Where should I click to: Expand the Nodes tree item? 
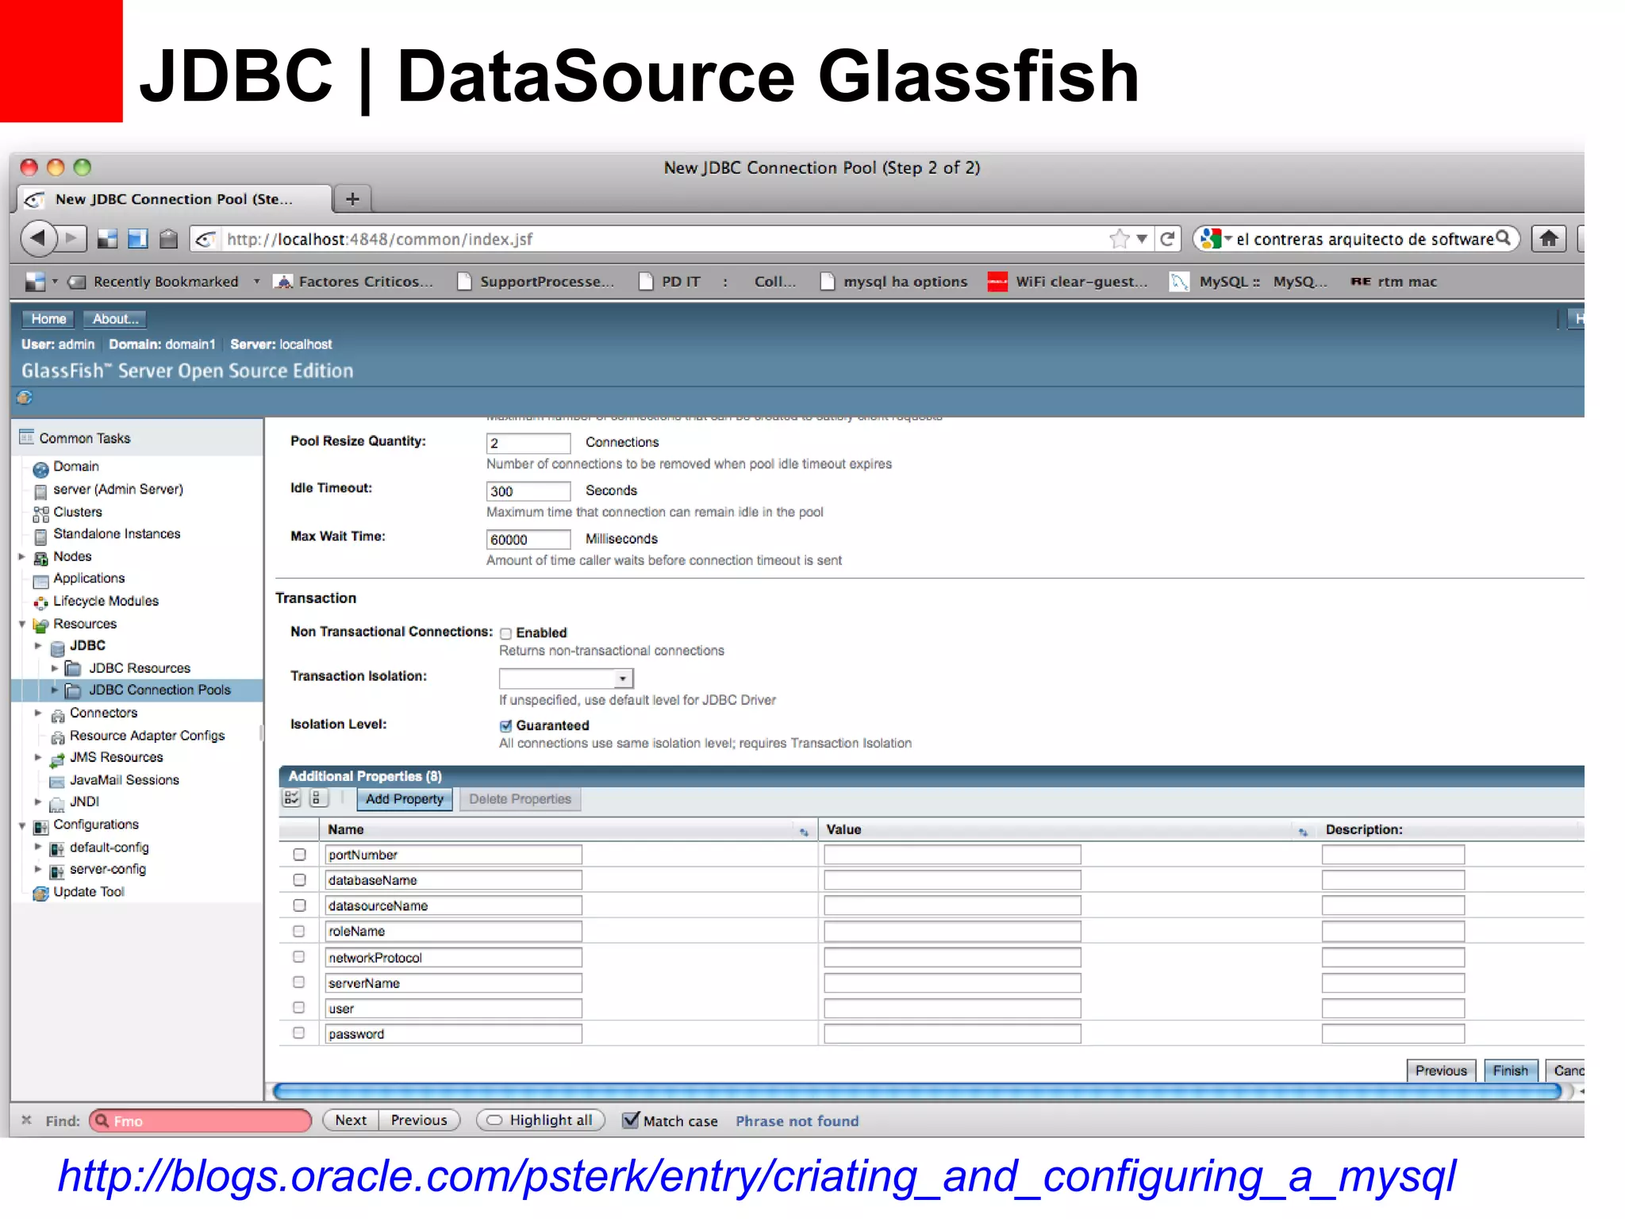(22, 557)
